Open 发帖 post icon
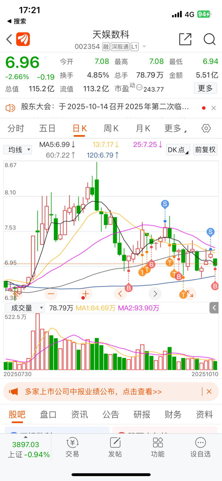The image size is (222, 481). [115, 447]
